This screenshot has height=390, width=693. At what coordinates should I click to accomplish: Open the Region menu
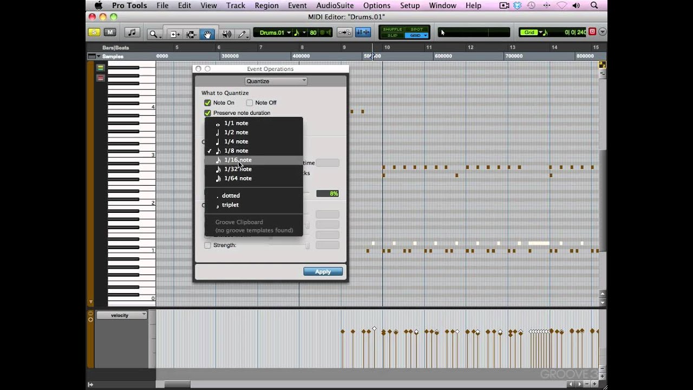tap(266, 5)
